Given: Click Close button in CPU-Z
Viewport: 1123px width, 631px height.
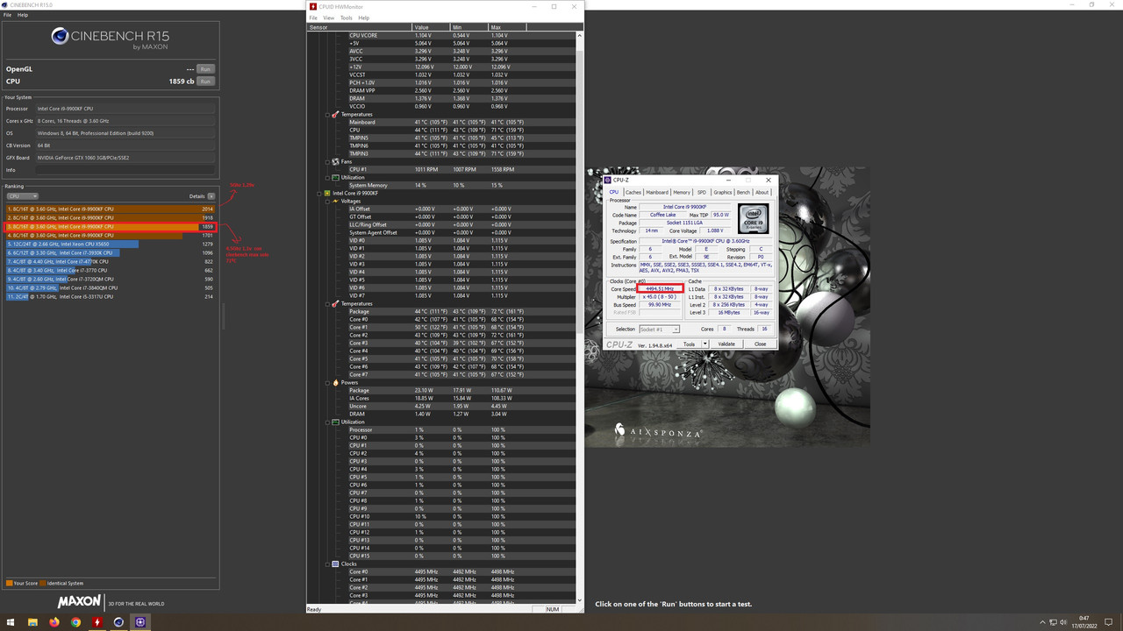Looking at the screenshot, I should (x=760, y=344).
